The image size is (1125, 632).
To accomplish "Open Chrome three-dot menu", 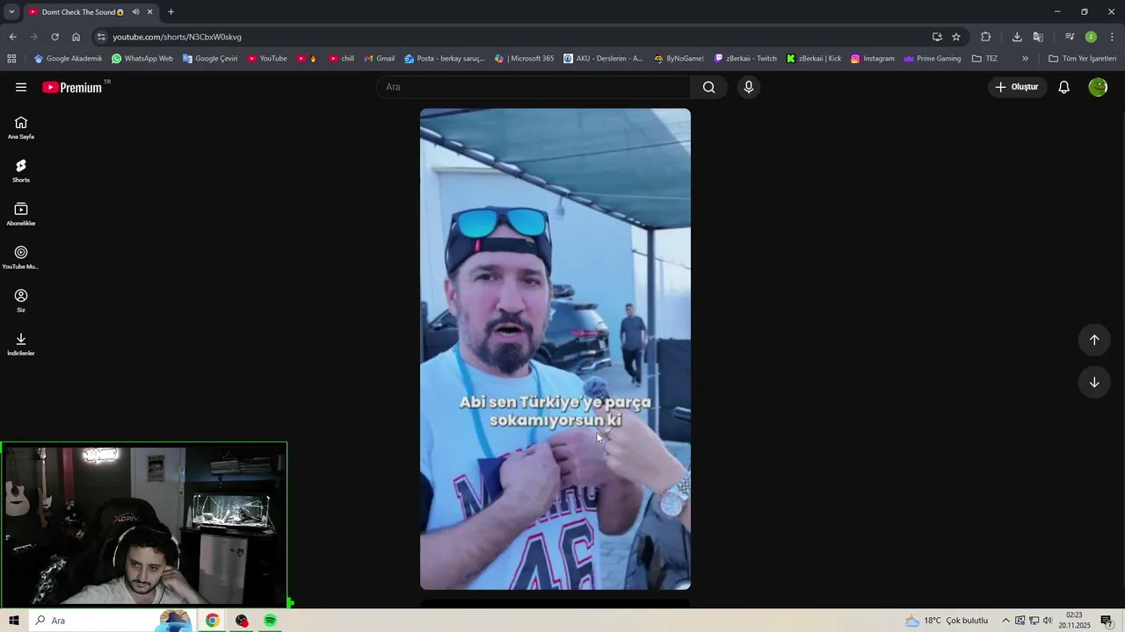I will point(1113,37).
